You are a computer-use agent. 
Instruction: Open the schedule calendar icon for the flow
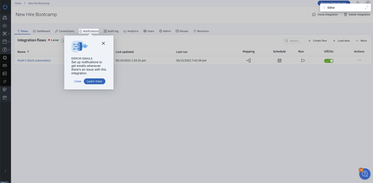pyautogui.click(x=279, y=61)
